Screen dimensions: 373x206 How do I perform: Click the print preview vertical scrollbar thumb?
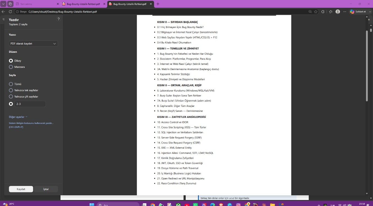coord(367,66)
